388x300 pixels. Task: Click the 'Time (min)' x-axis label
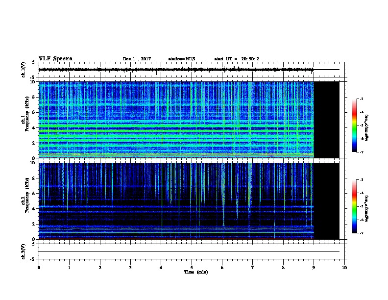(196, 272)
